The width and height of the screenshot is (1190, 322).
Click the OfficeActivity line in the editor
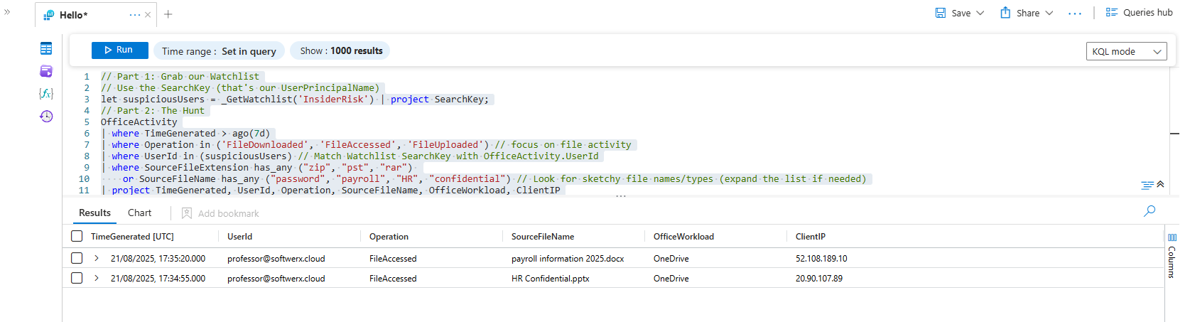click(x=139, y=122)
